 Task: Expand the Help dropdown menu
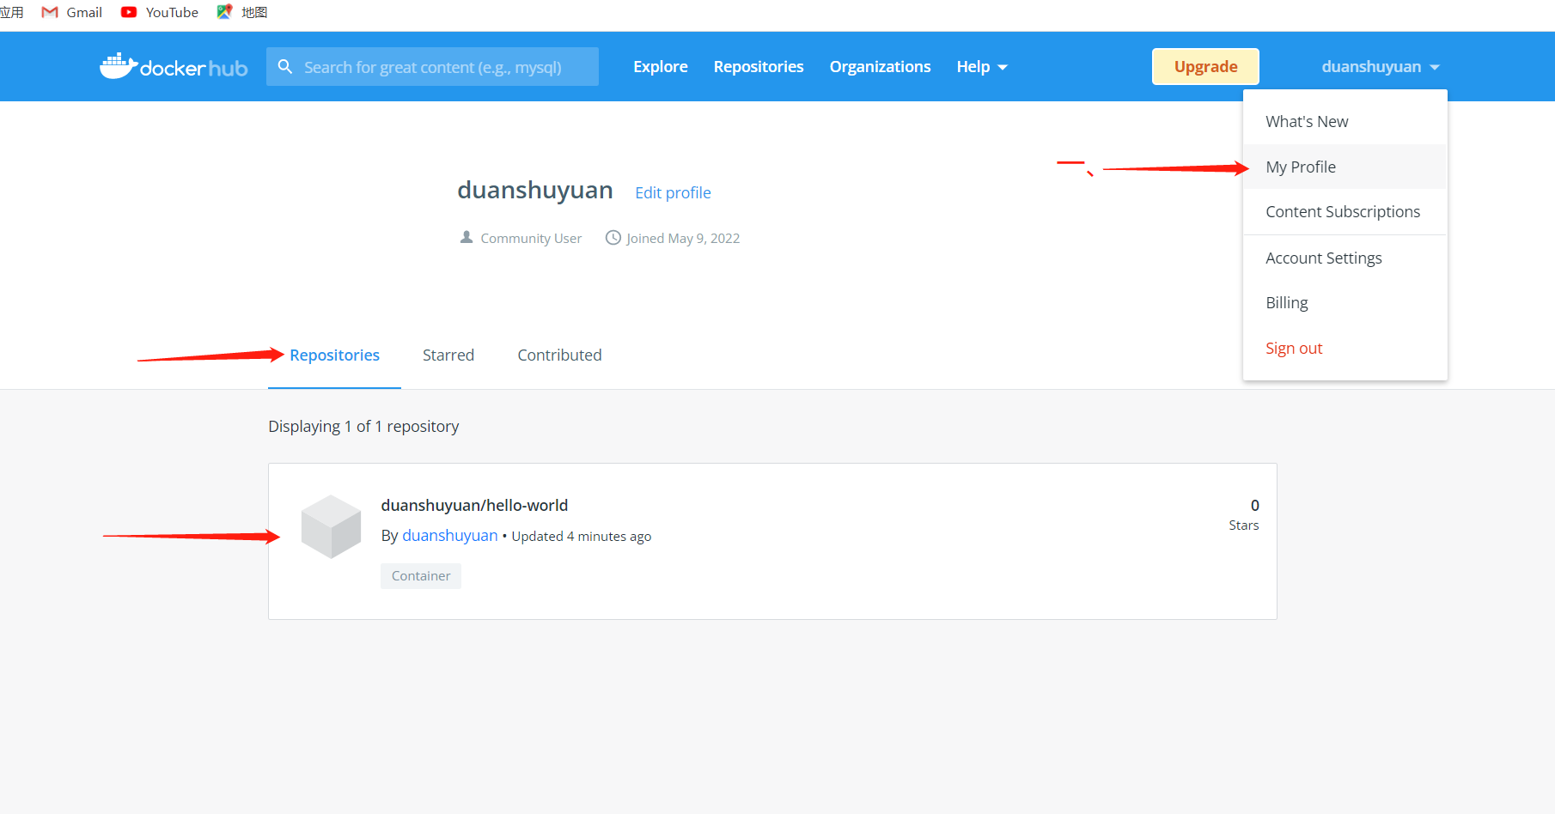[x=982, y=67]
